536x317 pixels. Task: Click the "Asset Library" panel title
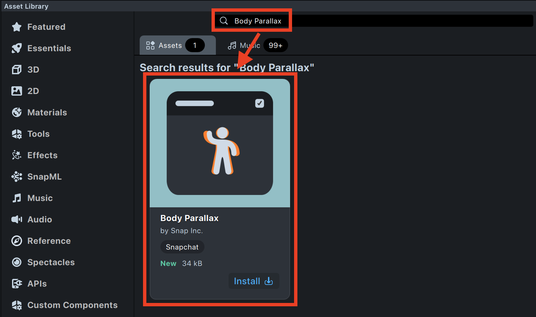[26, 6]
